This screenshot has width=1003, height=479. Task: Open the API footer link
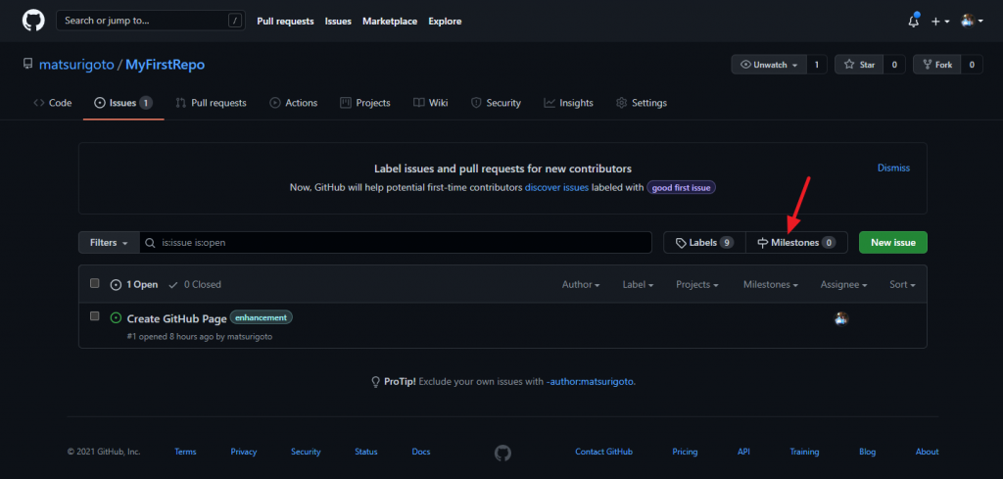pos(743,452)
